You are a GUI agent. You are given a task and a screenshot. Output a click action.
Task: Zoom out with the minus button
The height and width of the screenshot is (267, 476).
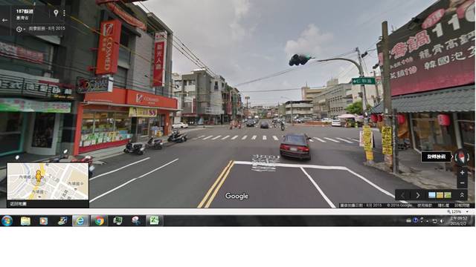coord(462,183)
